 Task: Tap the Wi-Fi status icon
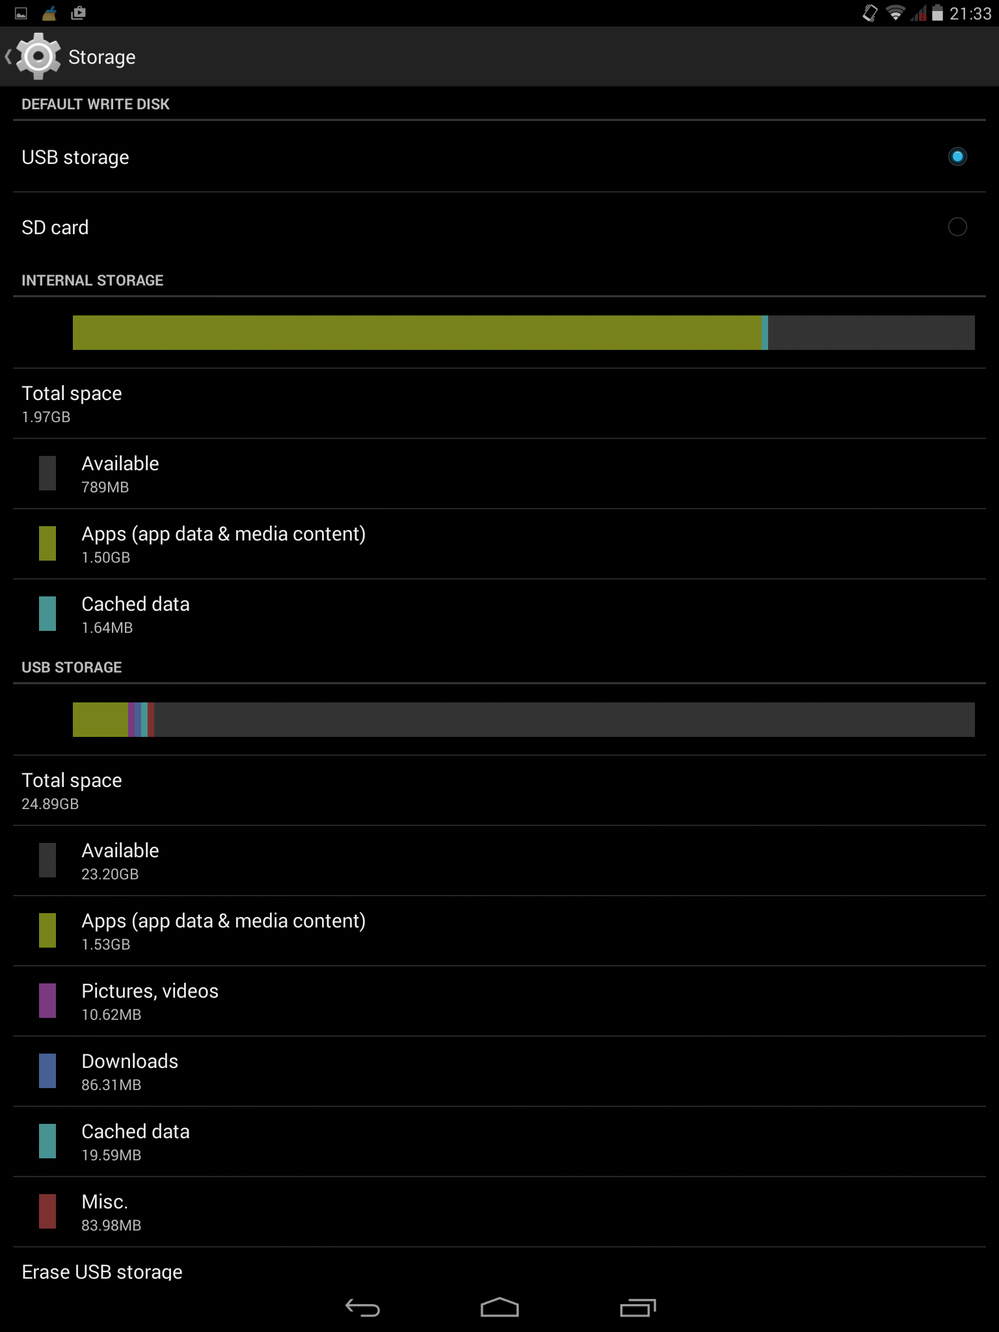pos(896,12)
